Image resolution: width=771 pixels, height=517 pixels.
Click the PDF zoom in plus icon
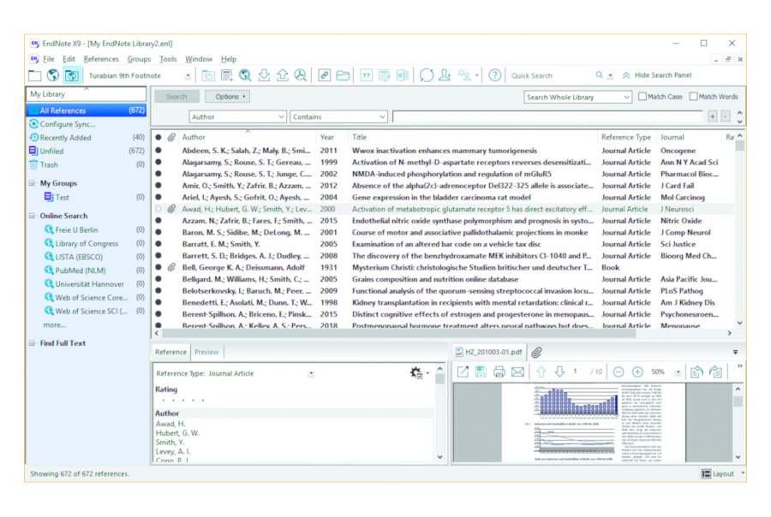pos(637,372)
